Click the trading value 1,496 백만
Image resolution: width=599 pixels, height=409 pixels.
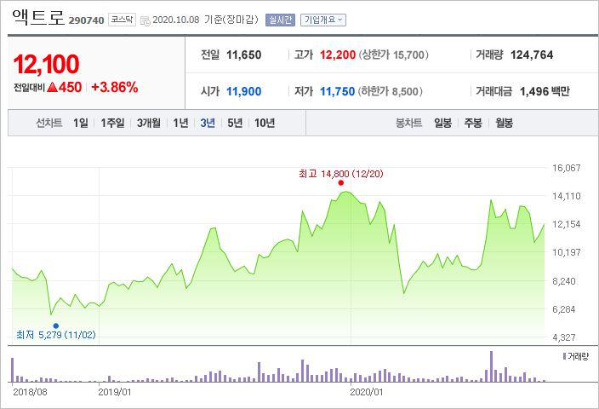click(545, 91)
